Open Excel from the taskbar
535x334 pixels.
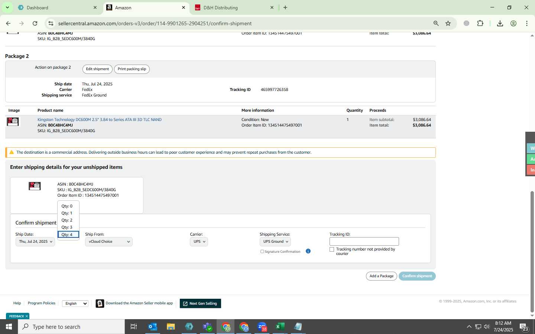(x=280, y=327)
